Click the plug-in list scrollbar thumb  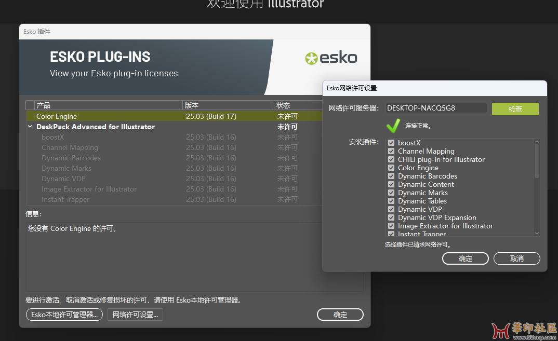[x=537, y=161]
